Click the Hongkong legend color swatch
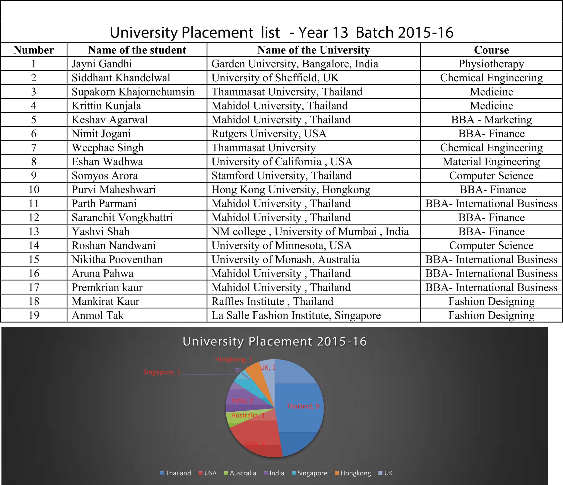 [337, 473]
